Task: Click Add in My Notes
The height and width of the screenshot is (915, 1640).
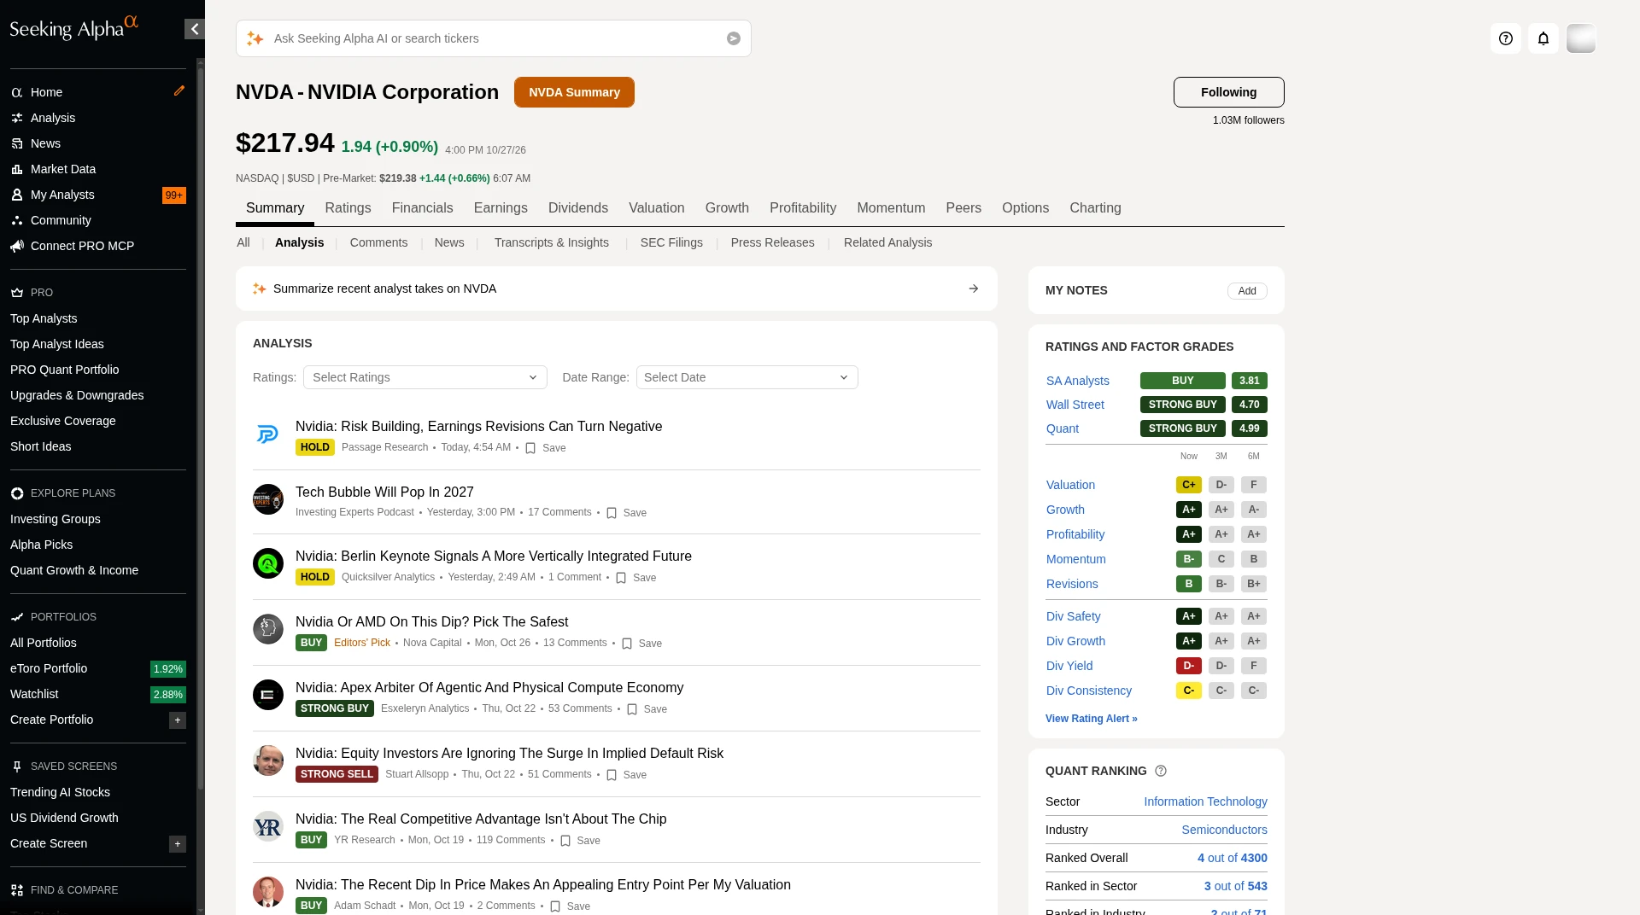Action: (x=1247, y=291)
